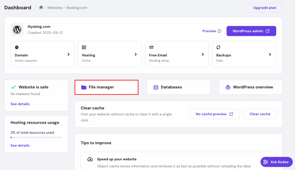Image resolution: width=295 pixels, height=170 pixels.
Task: Click the Domain globe icon
Action: (16, 47)
